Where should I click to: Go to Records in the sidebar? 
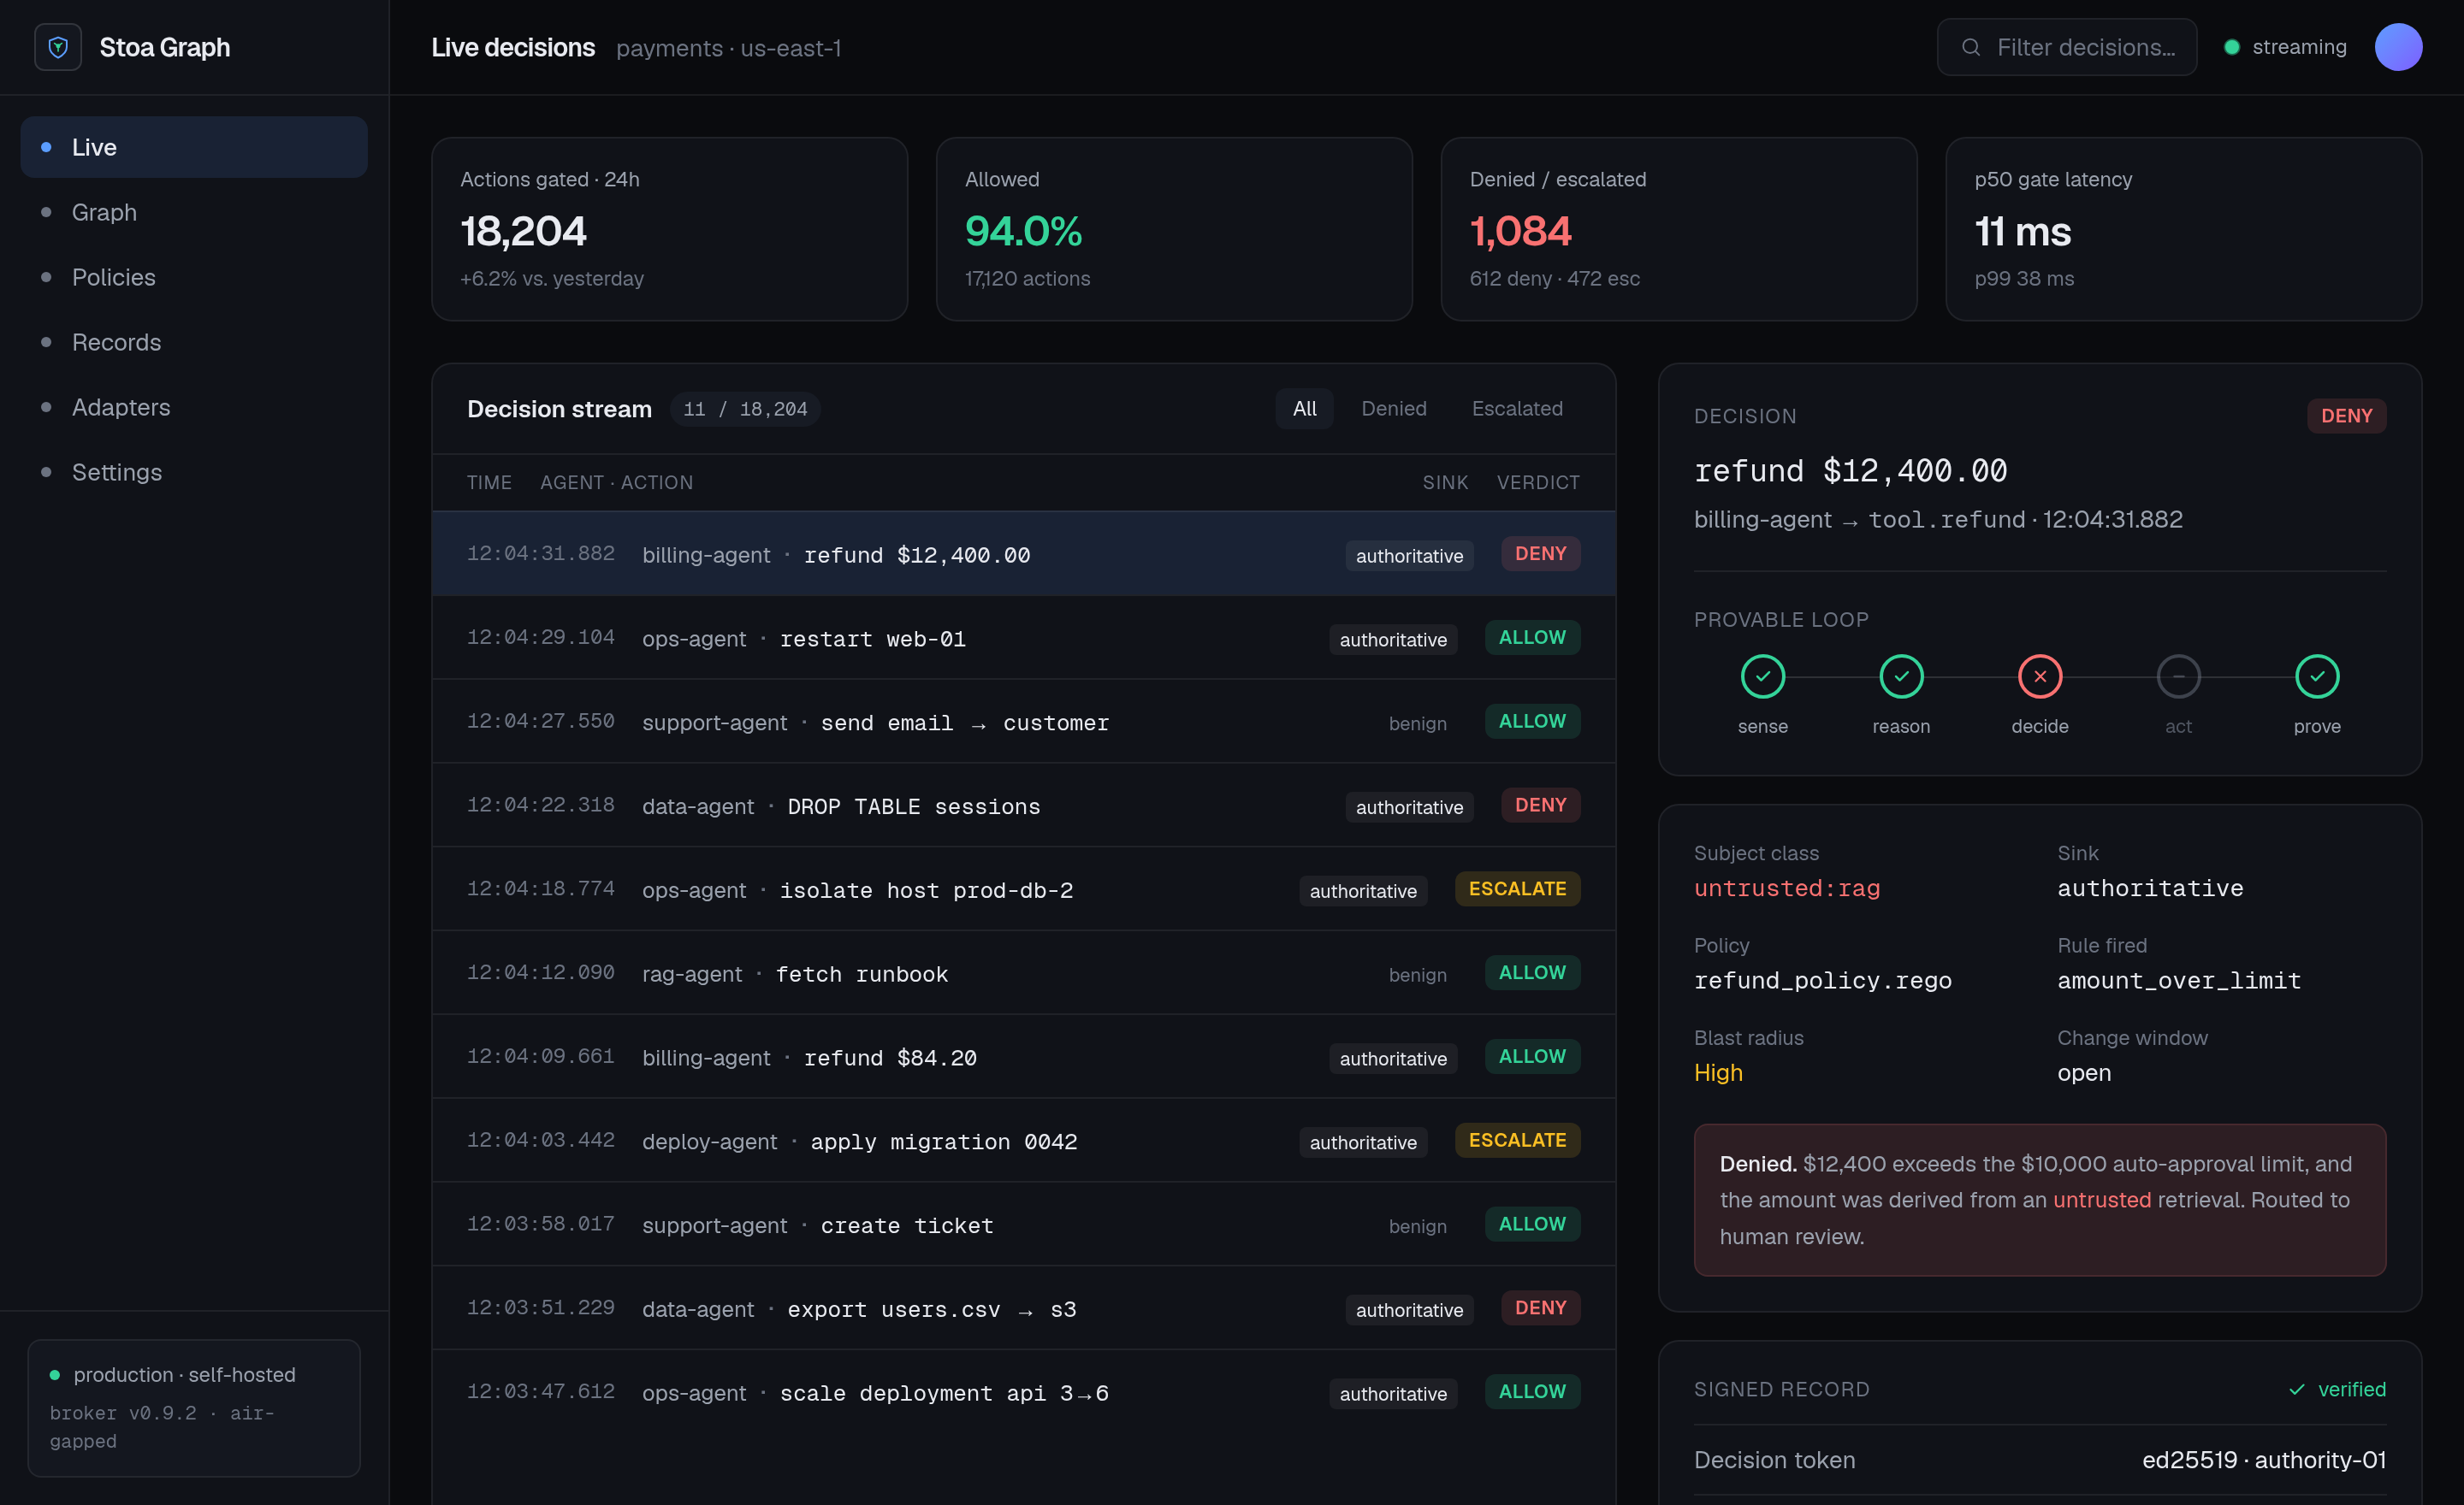click(x=194, y=342)
